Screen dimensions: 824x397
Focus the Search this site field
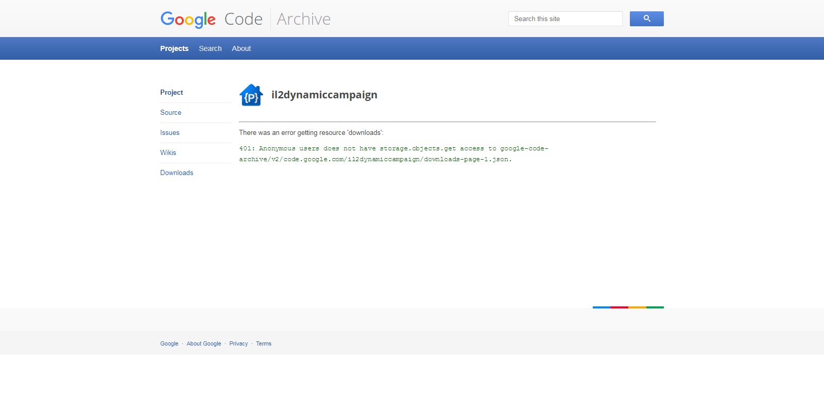coord(565,19)
